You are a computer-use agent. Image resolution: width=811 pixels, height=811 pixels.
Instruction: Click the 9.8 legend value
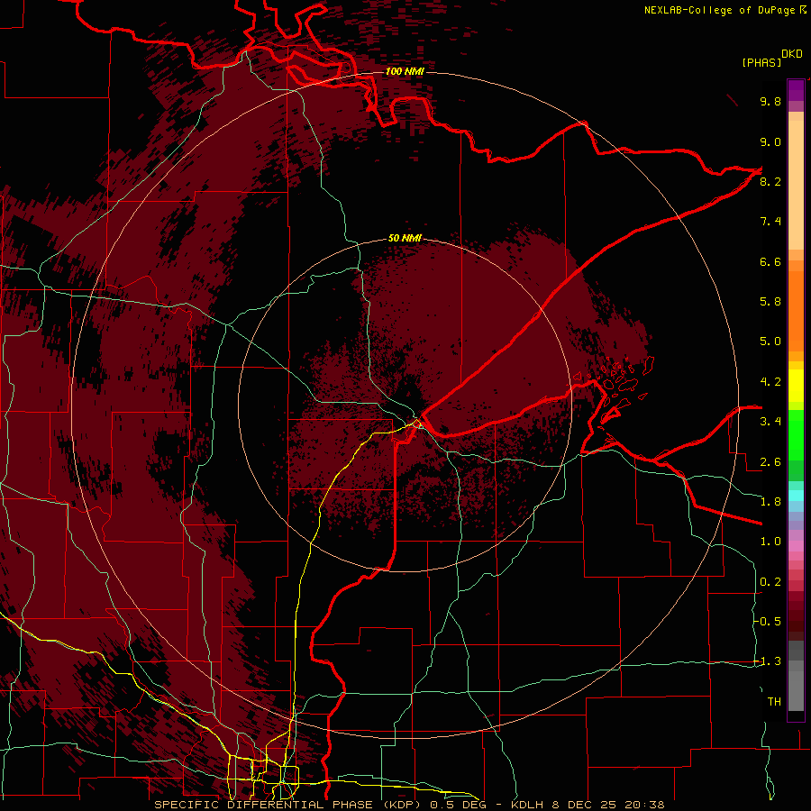coord(770,101)
